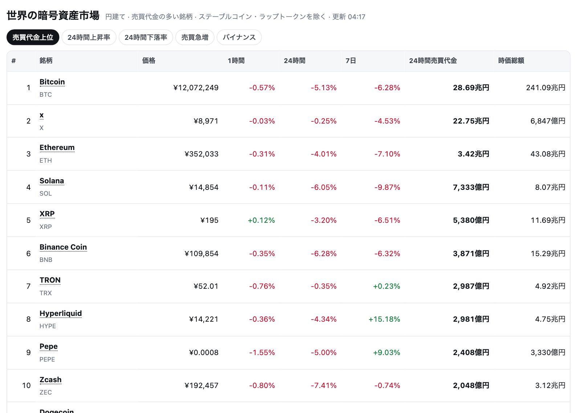
Task: Click Zcash's 24-hour change -7.41%
Action: click(x=324, y=385)
